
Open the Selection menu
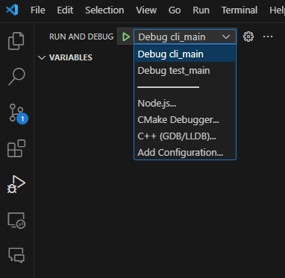[104, 10]
